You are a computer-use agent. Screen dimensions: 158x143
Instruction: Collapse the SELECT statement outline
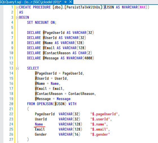click(x=17, y=68)
